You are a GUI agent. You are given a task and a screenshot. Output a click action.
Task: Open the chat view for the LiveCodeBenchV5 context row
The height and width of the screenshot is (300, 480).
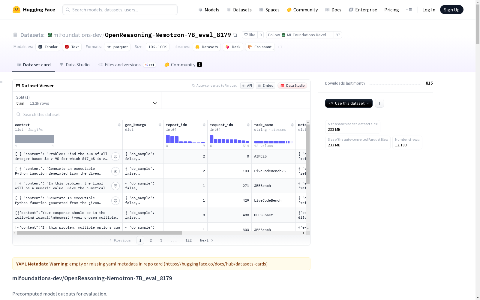(x=115, y=171)
